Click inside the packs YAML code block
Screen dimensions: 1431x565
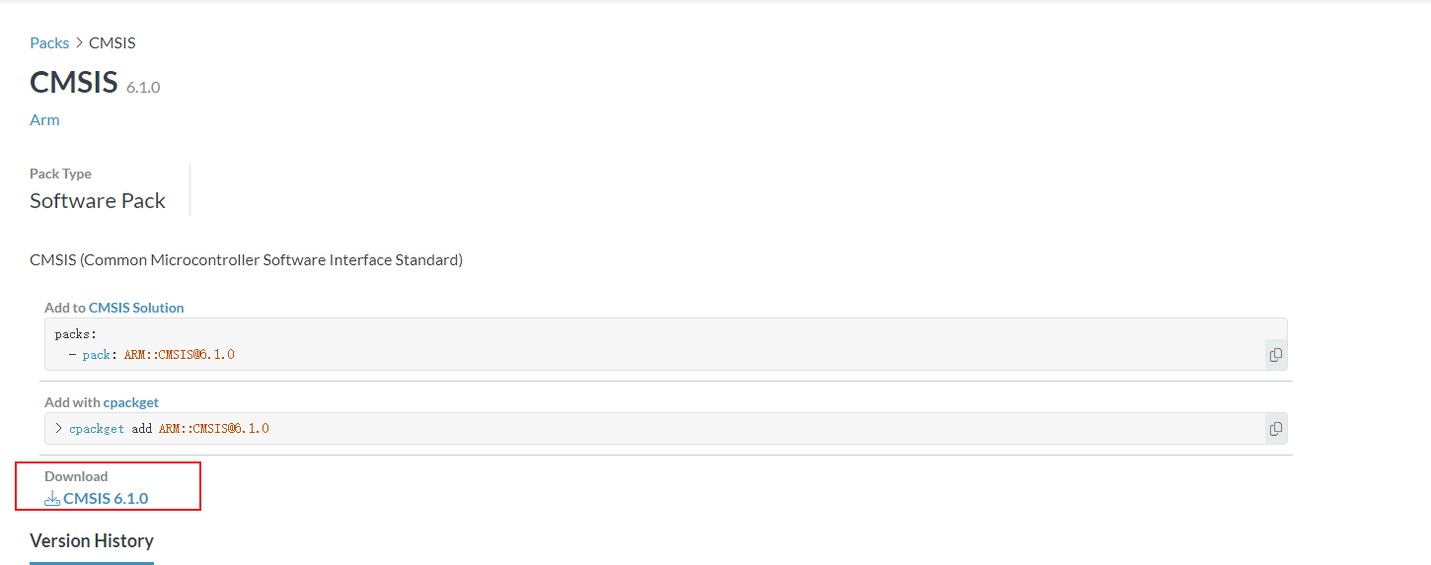[592, 344]
